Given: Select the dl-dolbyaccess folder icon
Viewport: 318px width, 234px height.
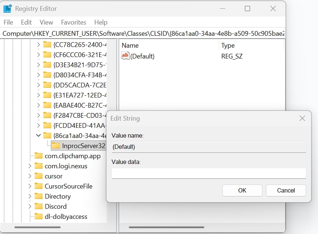Looking at the screenshot, I should click(39, 217).
